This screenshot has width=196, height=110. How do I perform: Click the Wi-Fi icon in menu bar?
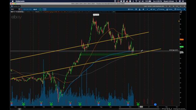click(136, 1)
